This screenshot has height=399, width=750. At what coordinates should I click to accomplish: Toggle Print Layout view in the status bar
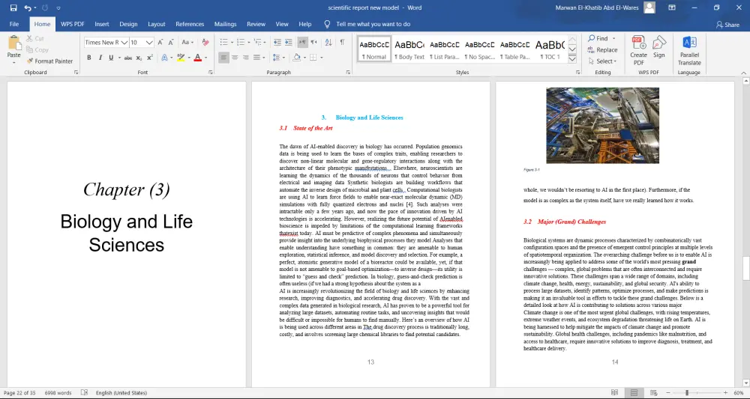pyautogui.click(x=634, y=393)
